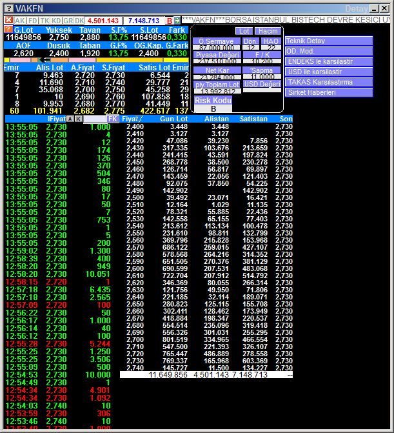Click the small A filter button by IFiyat
The width and height of the screenshot is (394, 433).
point(70,119)
